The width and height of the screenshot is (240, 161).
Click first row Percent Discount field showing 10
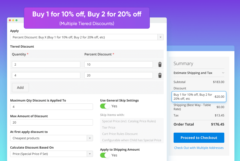click(118, 65)
